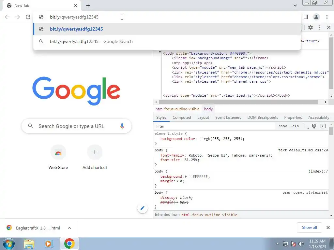Open the text_defaults_md.css:20 source link
334x250 pixels.
pos(303,150)
